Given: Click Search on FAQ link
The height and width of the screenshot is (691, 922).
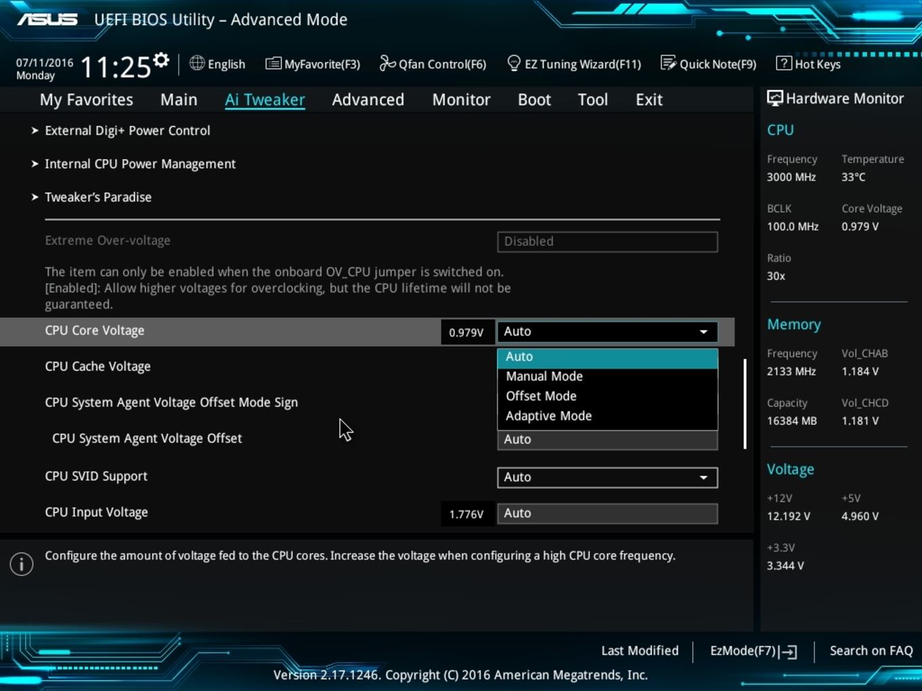Looking at the screenshot, I should point(871,651).
